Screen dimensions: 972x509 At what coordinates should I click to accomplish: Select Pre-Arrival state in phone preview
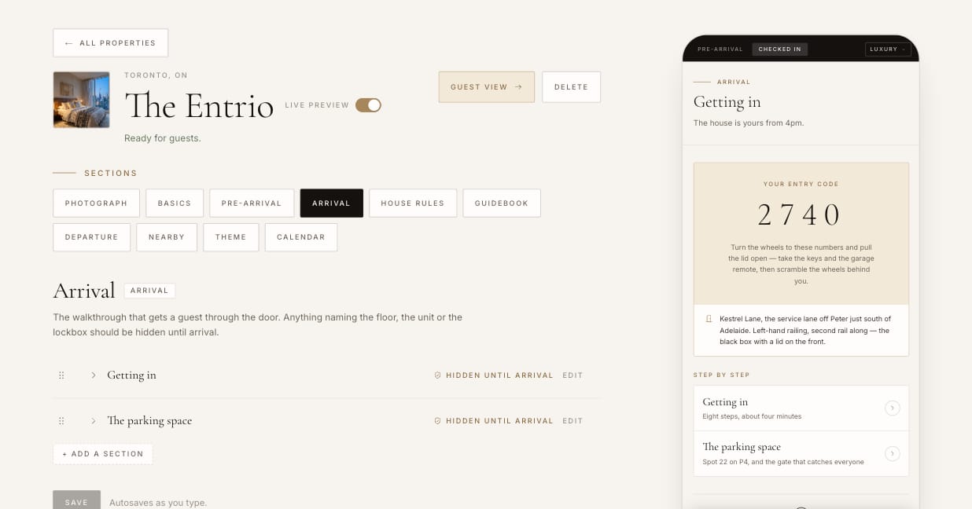720,49
